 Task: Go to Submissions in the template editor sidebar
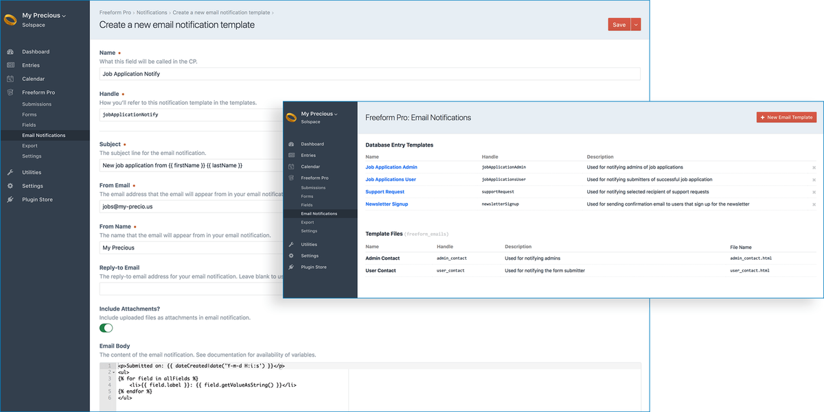coord(36,104)
